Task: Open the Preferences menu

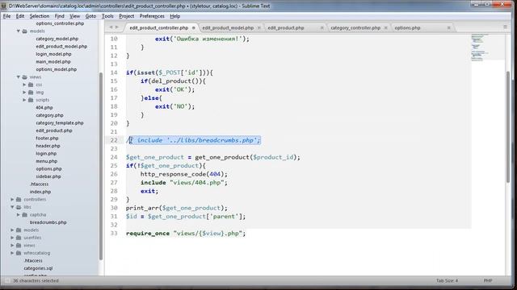Action: 152,16
